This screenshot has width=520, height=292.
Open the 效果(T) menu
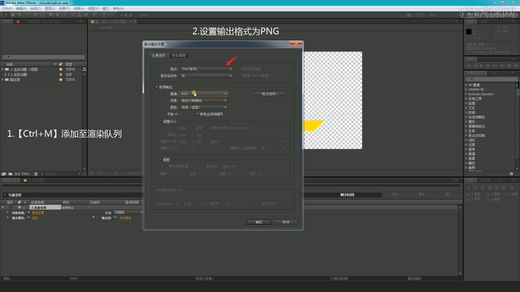tap(64, 8)
